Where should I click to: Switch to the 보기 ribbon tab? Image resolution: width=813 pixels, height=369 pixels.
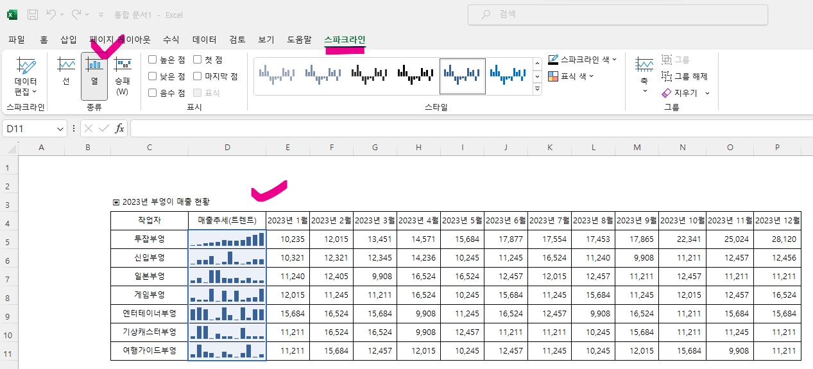(x=266, y=40)
